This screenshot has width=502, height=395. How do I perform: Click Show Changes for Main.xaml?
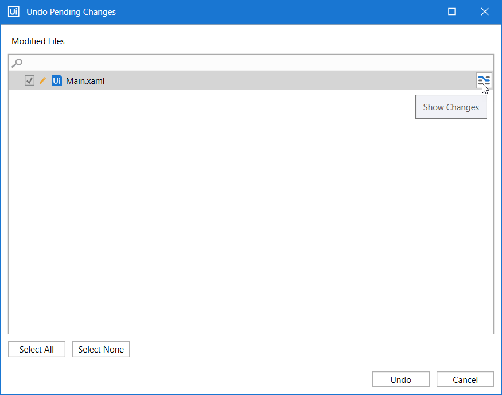point(451,107)
